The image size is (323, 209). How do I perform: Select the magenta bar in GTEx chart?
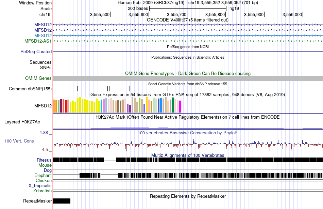[x=180, y=107]
